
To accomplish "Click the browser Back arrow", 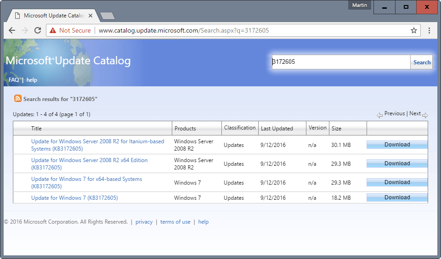I will [x=12, y=30].
